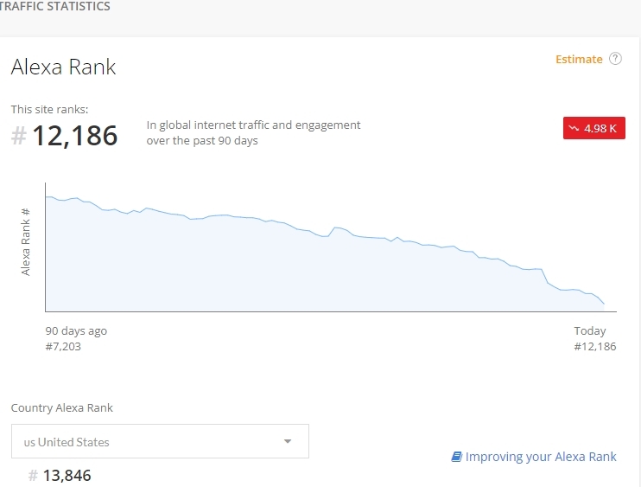Click the red 4.98 K rank change badge

tap(594, 128)
